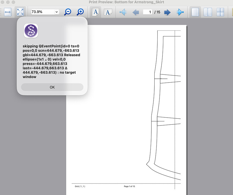Show single page view mode
This screenshot has width=233, height=195.
[195, 12]
